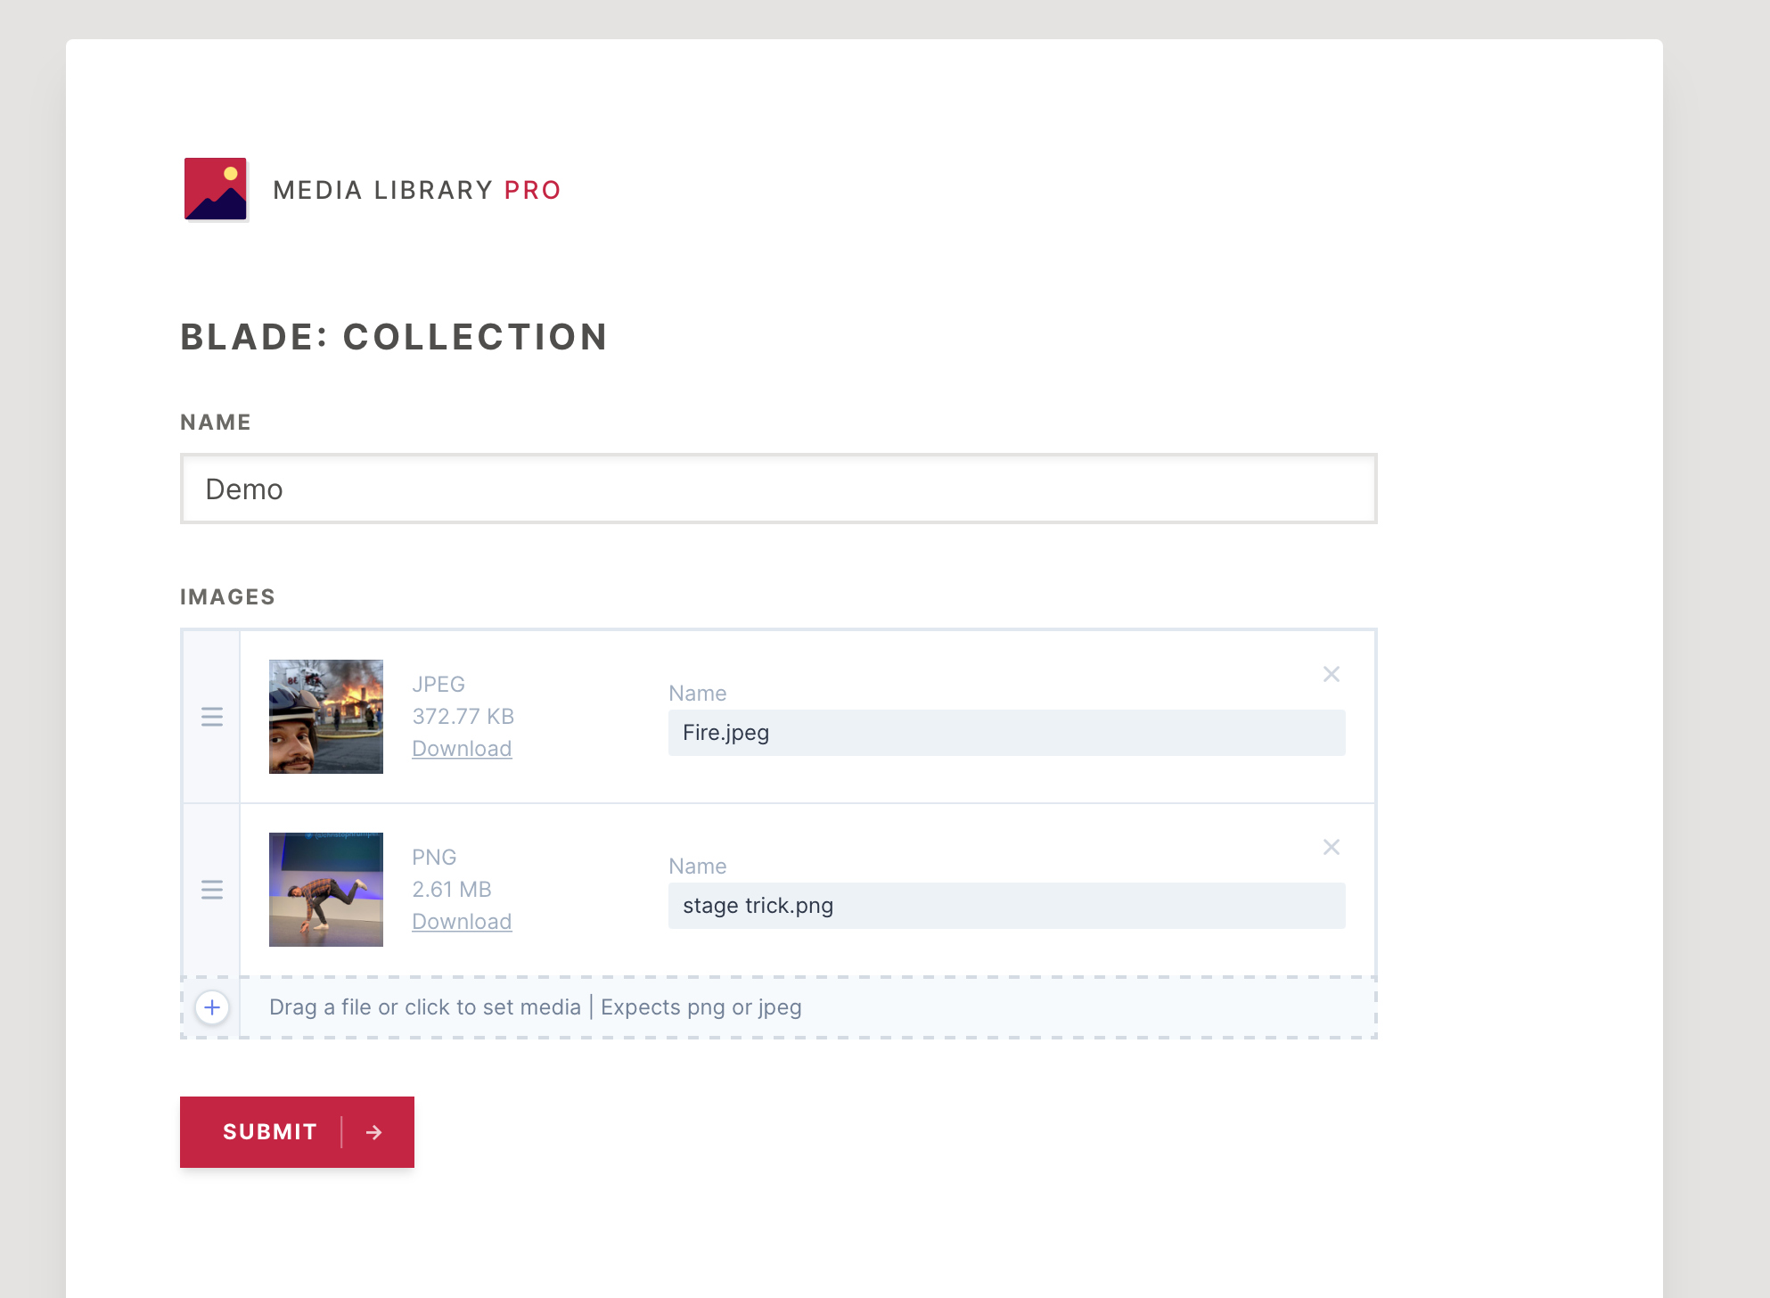Screen dimensions: 1770x1298
Task: Remove stage trick.png with the X icon
Action: pyautogui.click(x=1332, y=847)
